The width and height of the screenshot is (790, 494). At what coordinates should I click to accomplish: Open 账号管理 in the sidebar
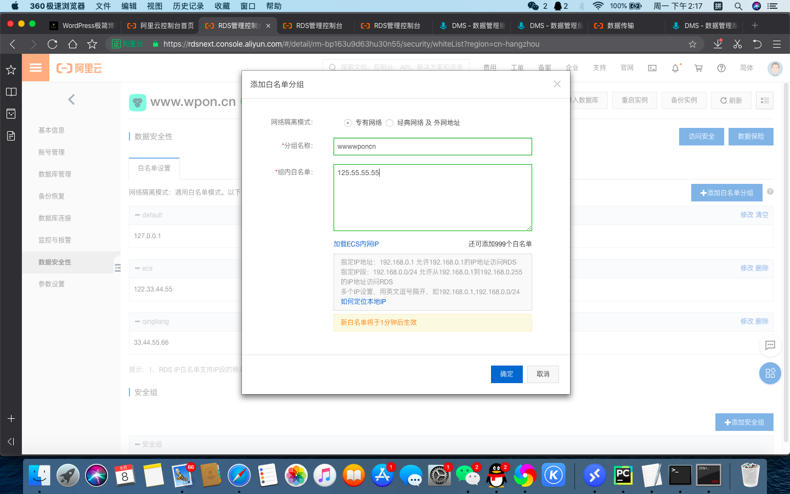52,152
